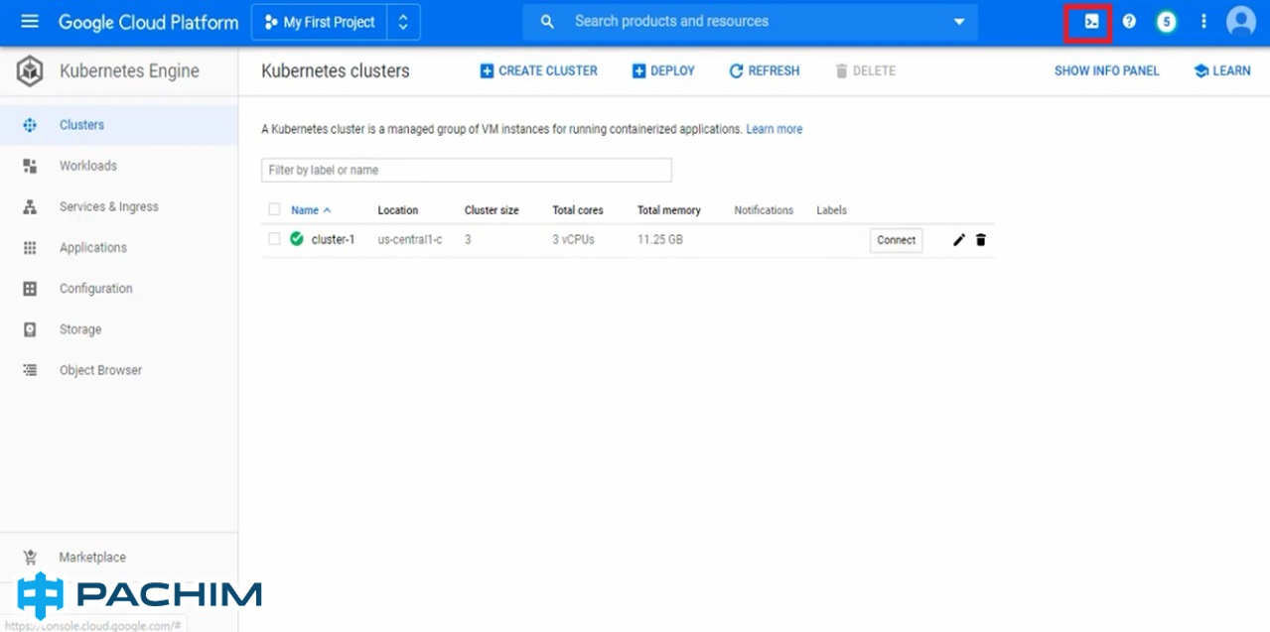Open the cluster-1 name link
The width and height of the screenshot is (1270, 632).
coord(333,240)
